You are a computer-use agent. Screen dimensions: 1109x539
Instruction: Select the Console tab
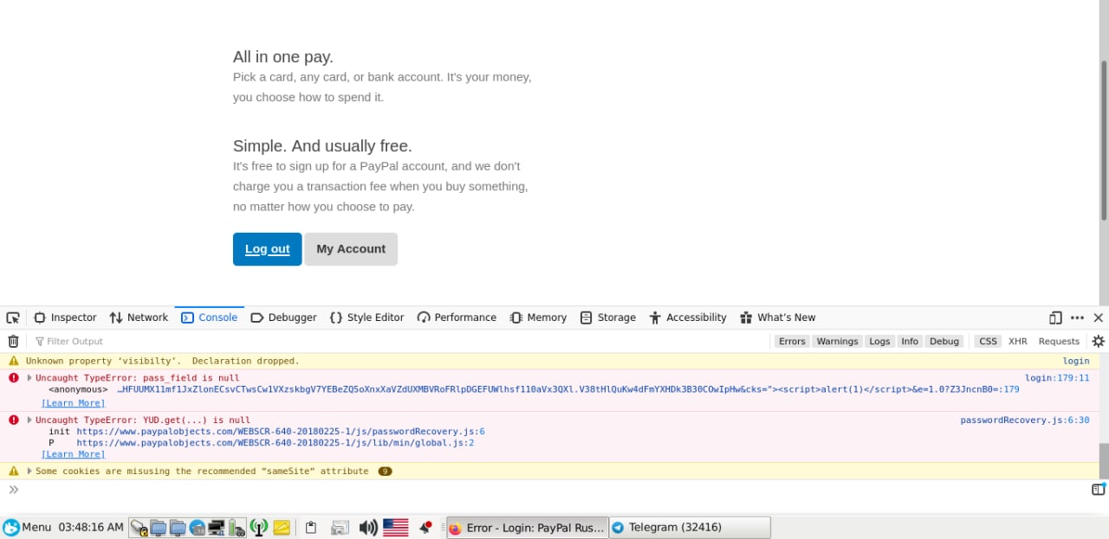[209, 318]
